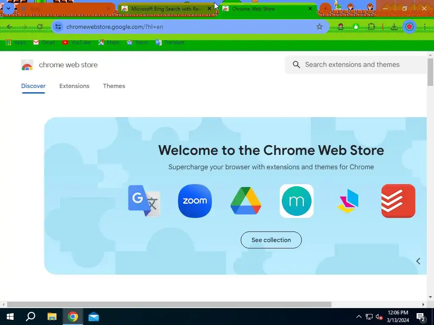Viewport: 434px width, 325px height.
Task: Switch to the Bing tab
Action: [x=67, y=8]
